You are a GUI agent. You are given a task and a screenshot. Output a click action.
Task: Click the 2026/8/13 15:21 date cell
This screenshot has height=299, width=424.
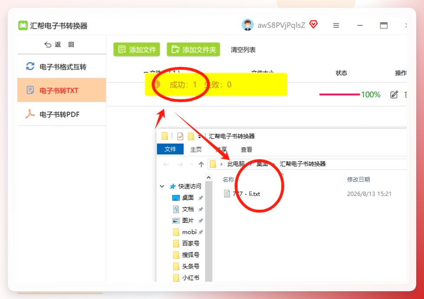click(x=369, y=194)
